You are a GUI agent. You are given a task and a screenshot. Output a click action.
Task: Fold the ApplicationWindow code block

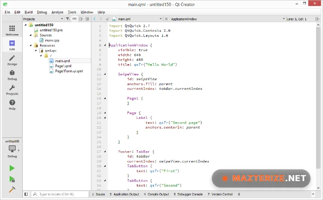(105, 45)
